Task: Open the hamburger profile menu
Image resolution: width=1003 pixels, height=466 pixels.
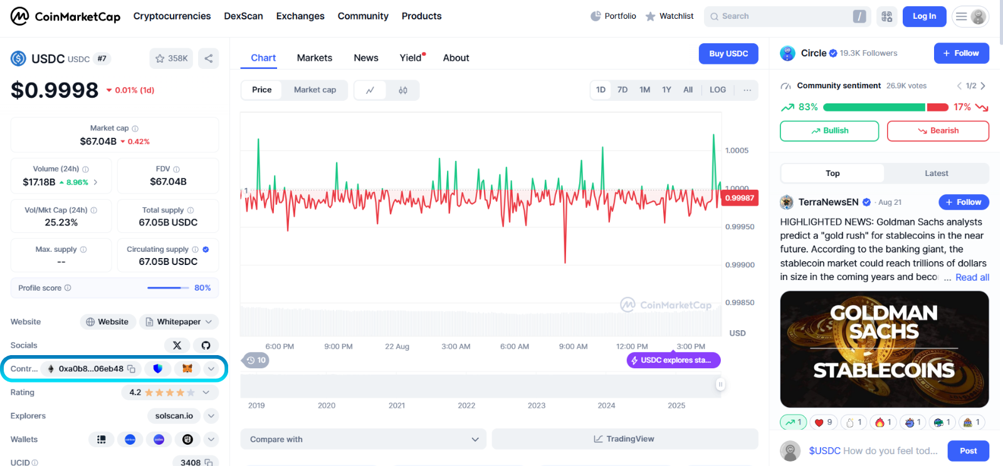Action: (970, 16)
